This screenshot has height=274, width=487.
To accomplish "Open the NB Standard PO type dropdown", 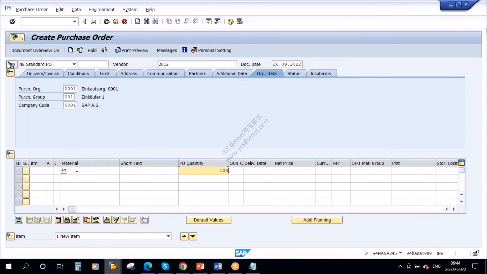I will click(x=74, y=64).
